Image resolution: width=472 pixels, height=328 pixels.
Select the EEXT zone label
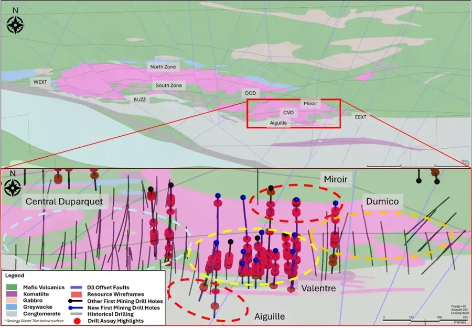(x=360, y=117)
